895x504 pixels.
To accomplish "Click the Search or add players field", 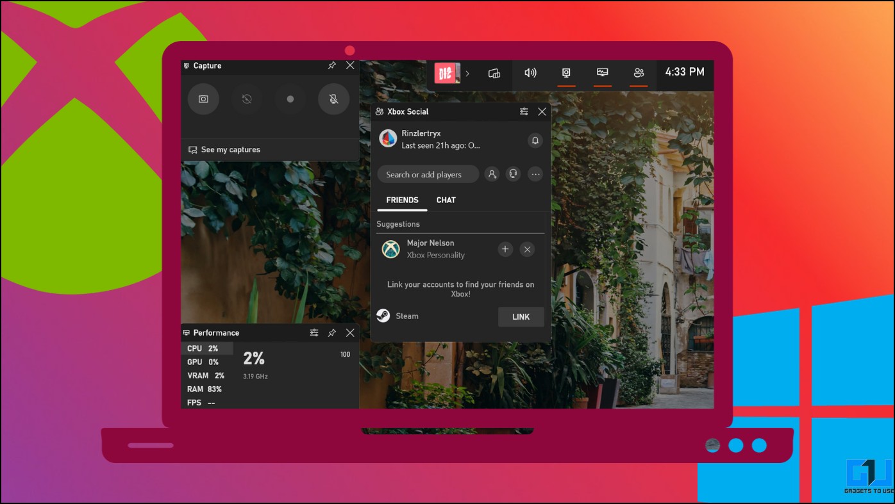I will pyautogui.click(x=428, y=174).
